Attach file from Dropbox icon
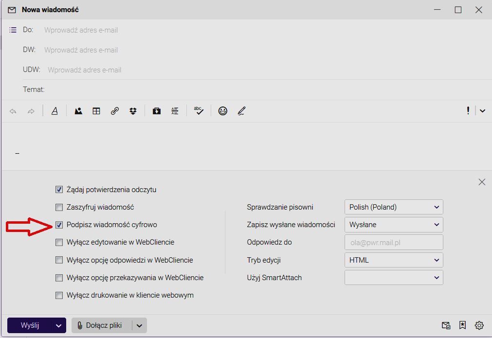Image resolution: width=492 pixels, height=338 pixels. (x=133, y=111)
